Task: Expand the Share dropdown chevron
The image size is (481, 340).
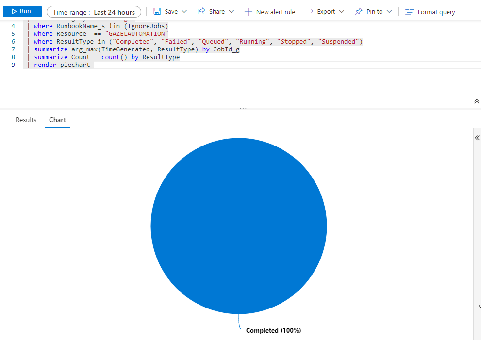Action: [x=232, y=11]
